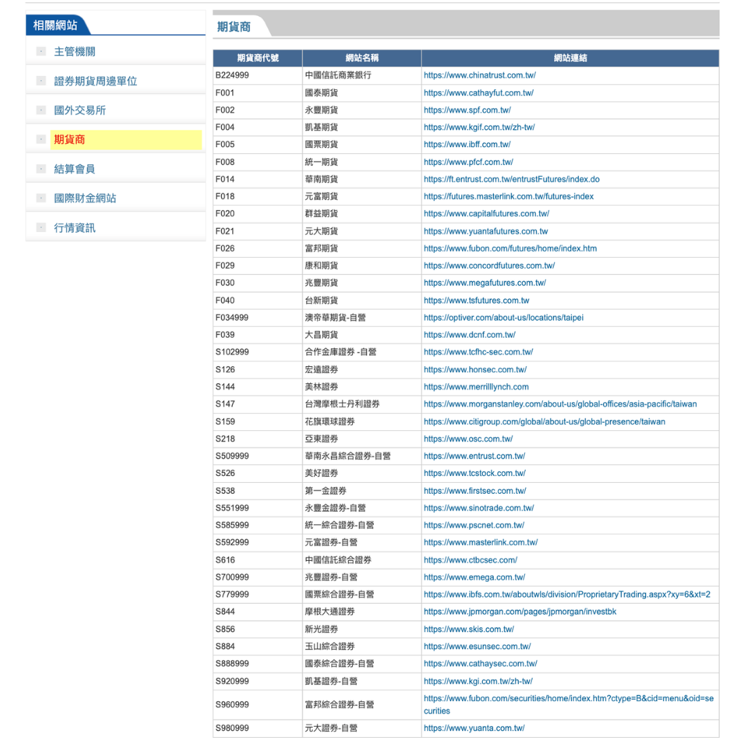Open the yuantafutures.com.tw link
This screenshot has width=746, height=746.
pyautogui.click(x=486, y=231)
